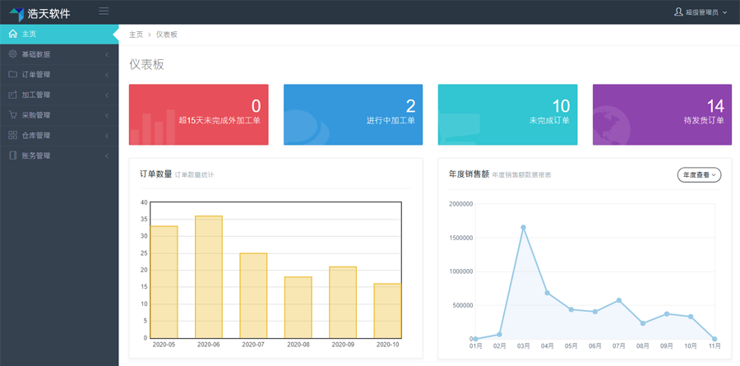The image size is (740, 366).
Task: Click the user avatar icon in header
Action: [x=678, y=12]
